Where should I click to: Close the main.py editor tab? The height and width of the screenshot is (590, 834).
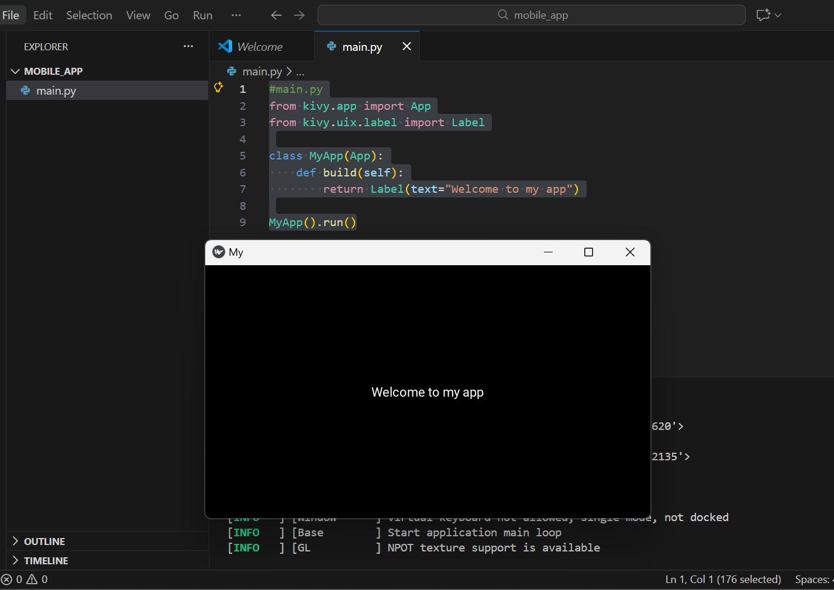tap(406, 47)
